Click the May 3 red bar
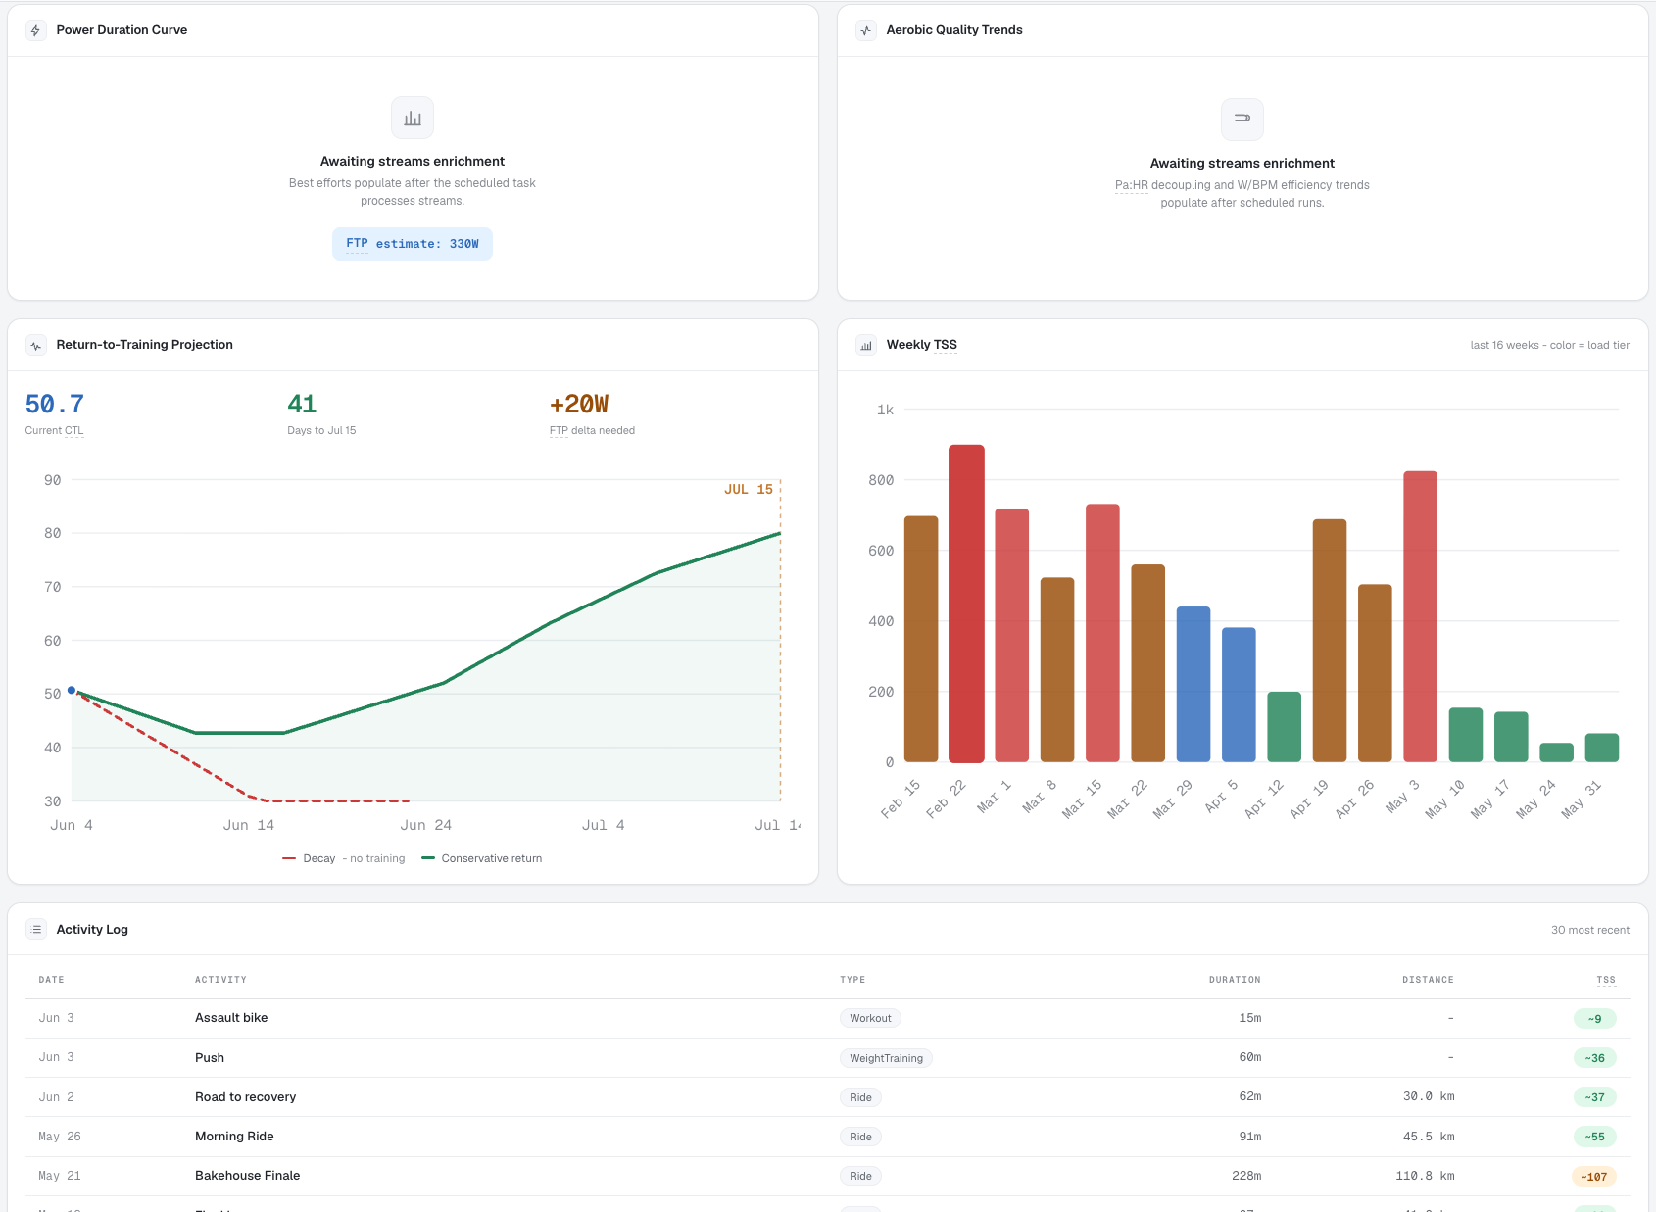Image resolution: width=1656 pixels, height=1212 pixels. pos(1421,616)
